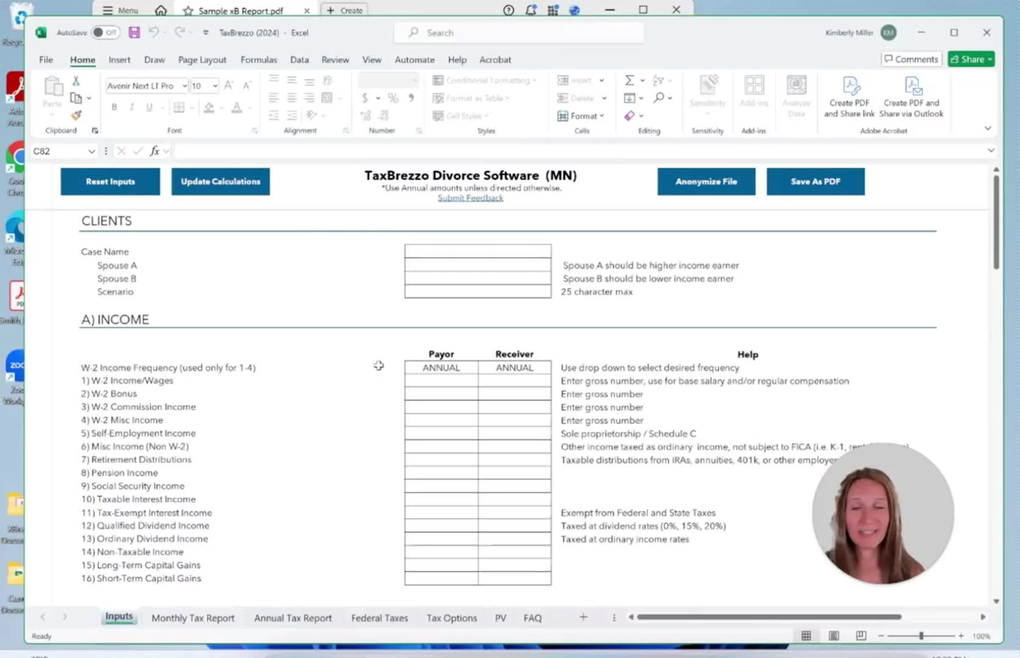Click the Anonymize File button
Viewport: 1020px width, 658px height.
click(706, 182)
